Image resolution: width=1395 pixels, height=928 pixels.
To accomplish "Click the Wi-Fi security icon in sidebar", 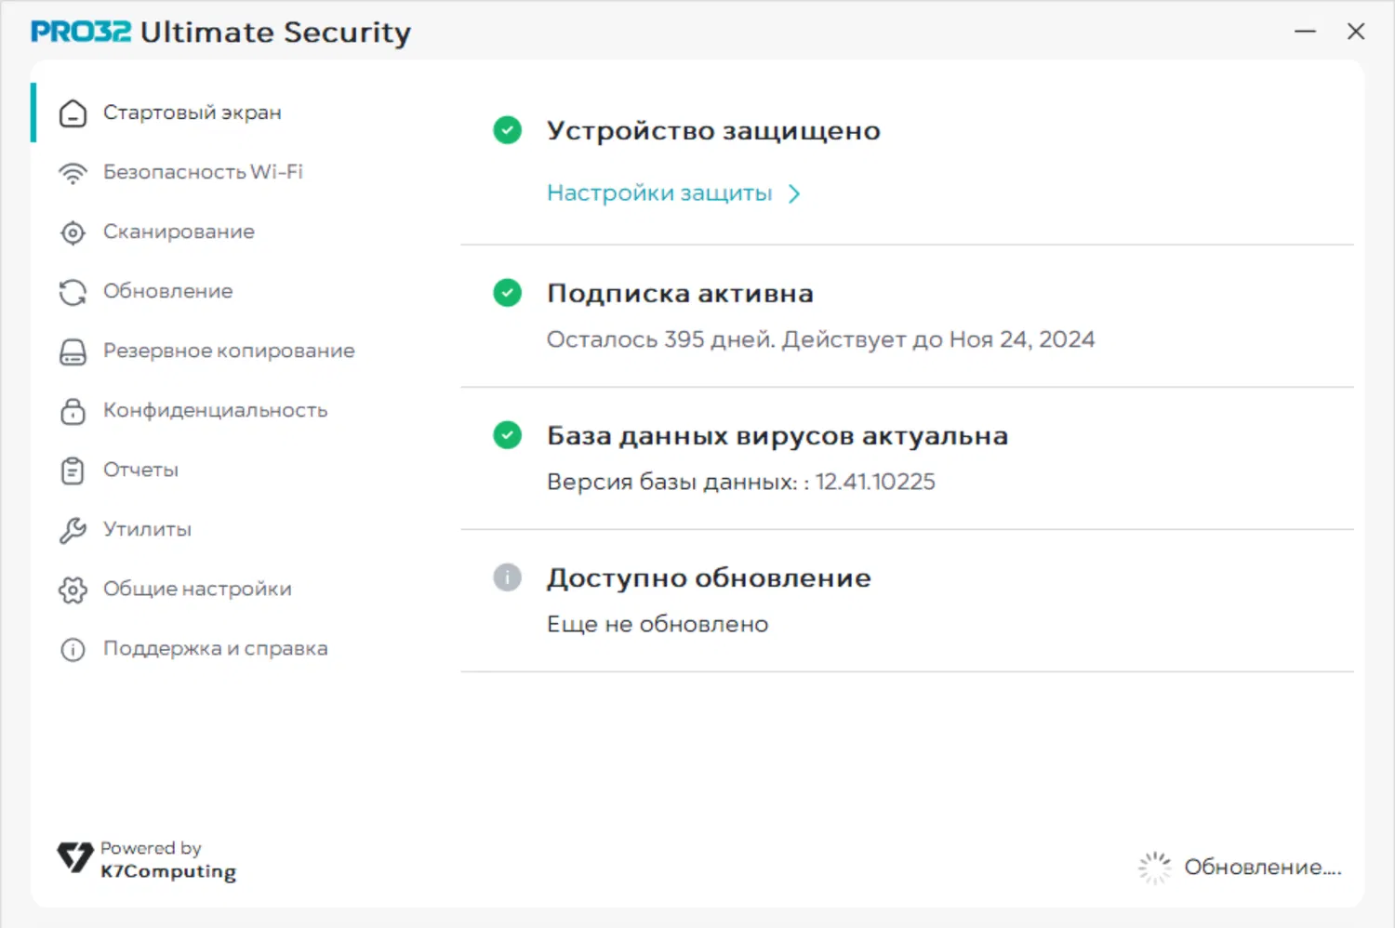I will 73,173.
